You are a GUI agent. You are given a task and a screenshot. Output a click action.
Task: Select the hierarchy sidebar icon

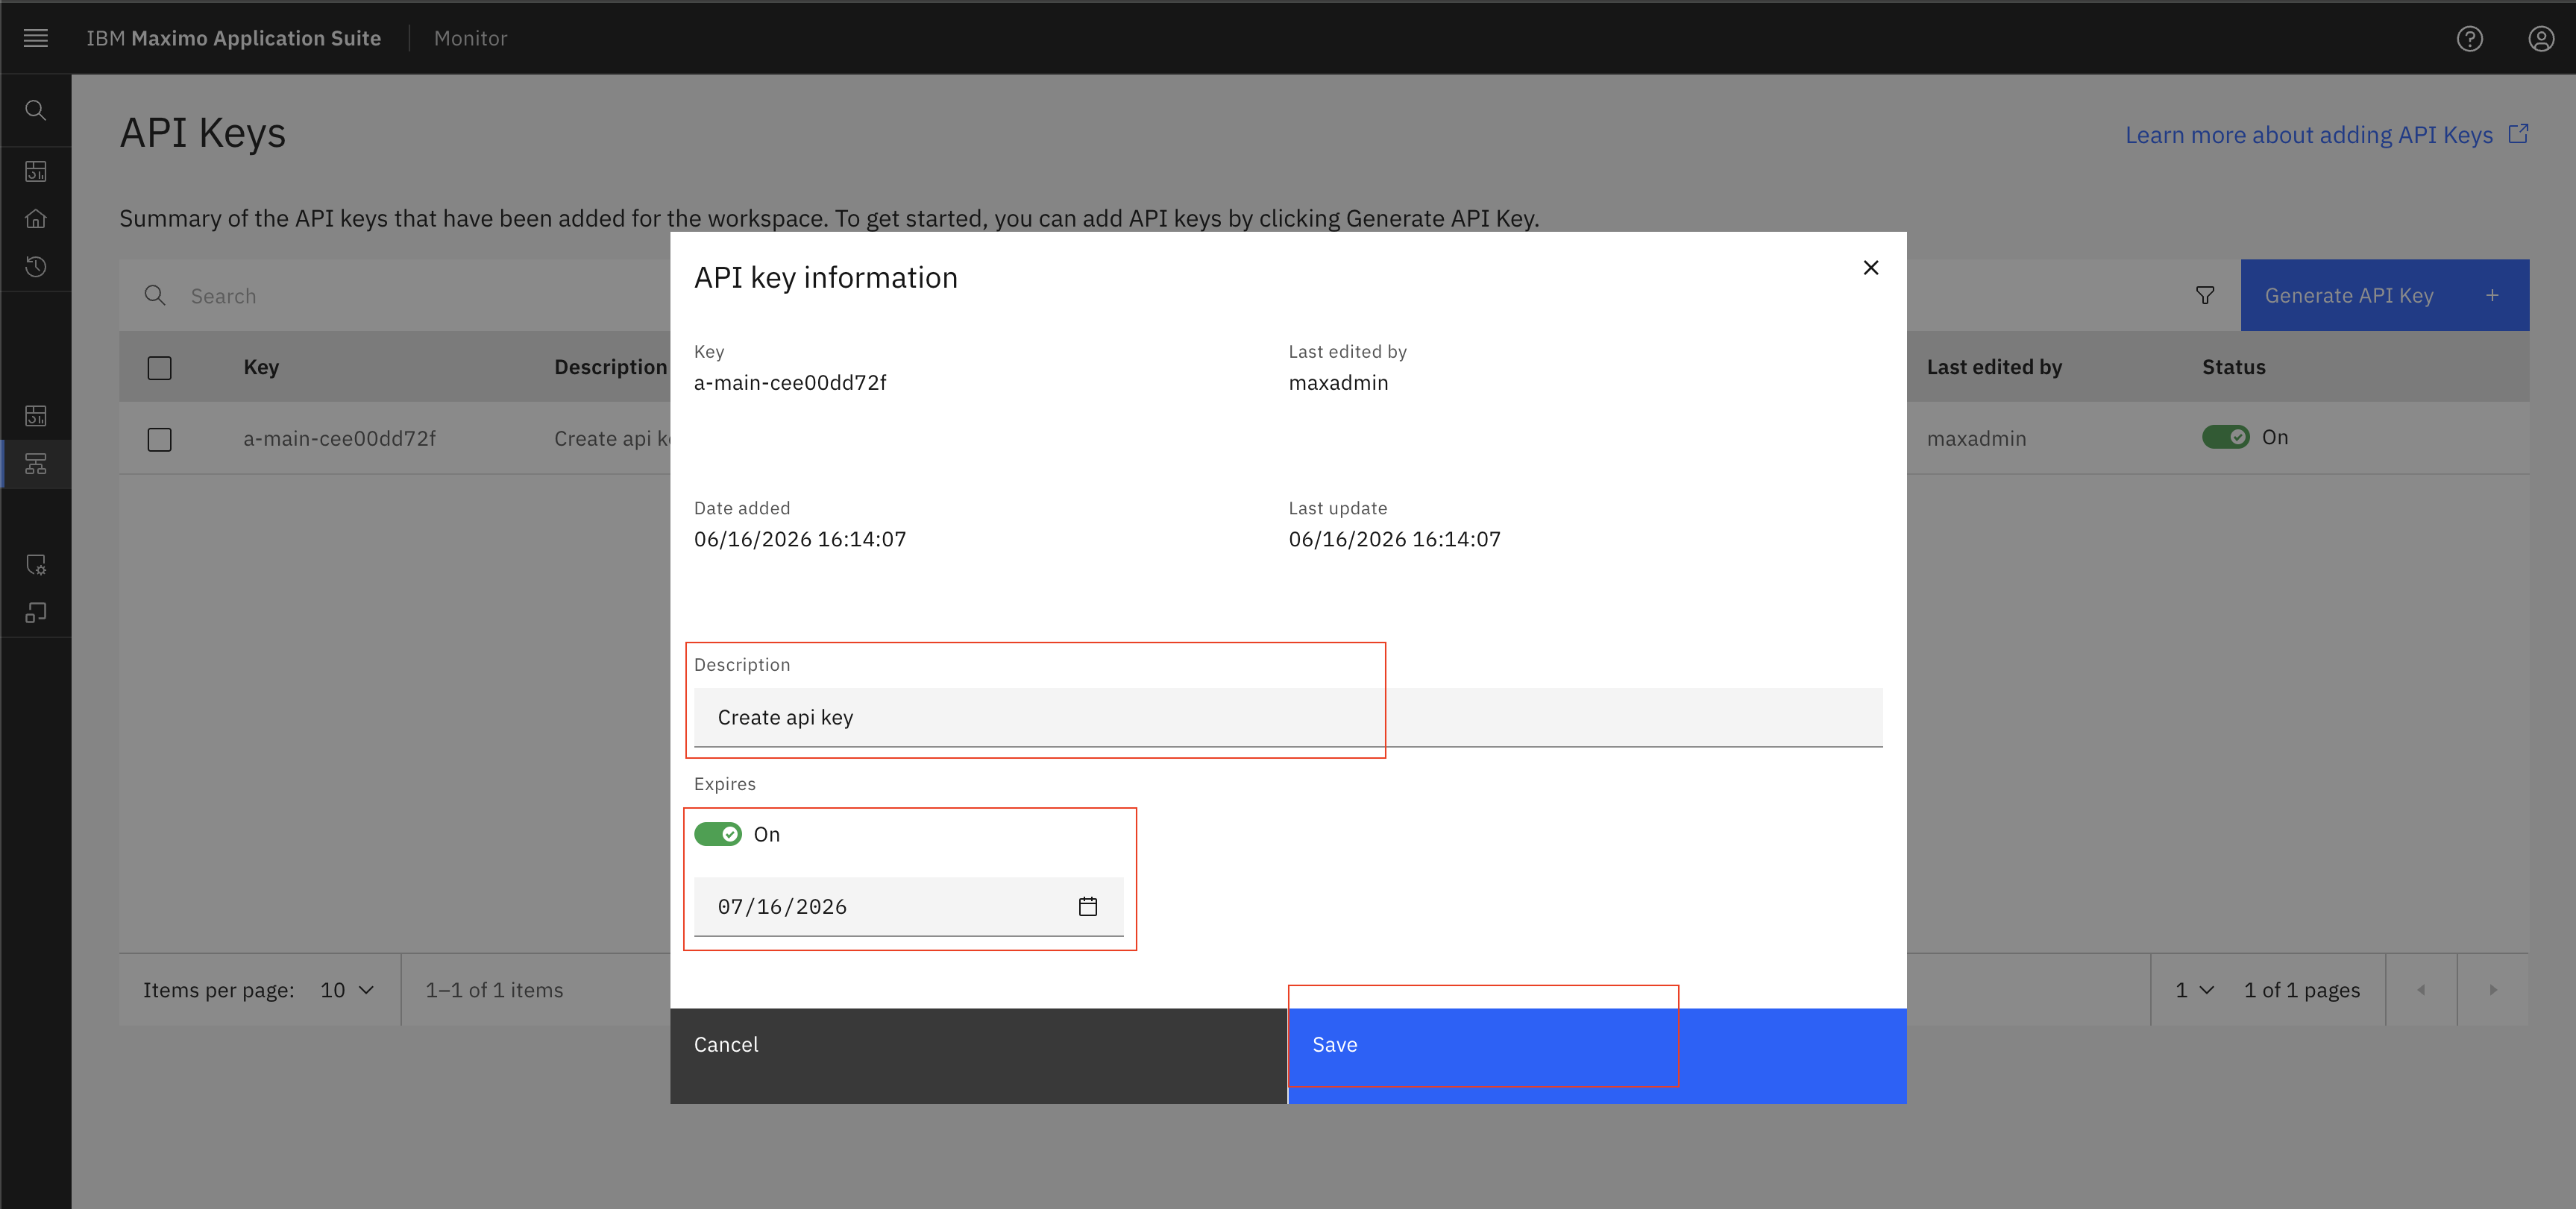click(36, 464)
